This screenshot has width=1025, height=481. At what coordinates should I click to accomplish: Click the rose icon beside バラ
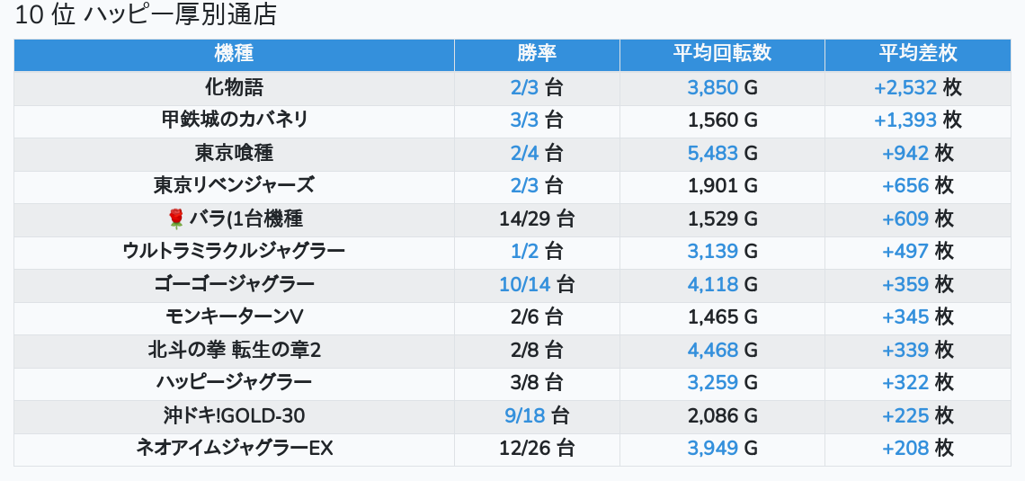[x=175, y=218]
